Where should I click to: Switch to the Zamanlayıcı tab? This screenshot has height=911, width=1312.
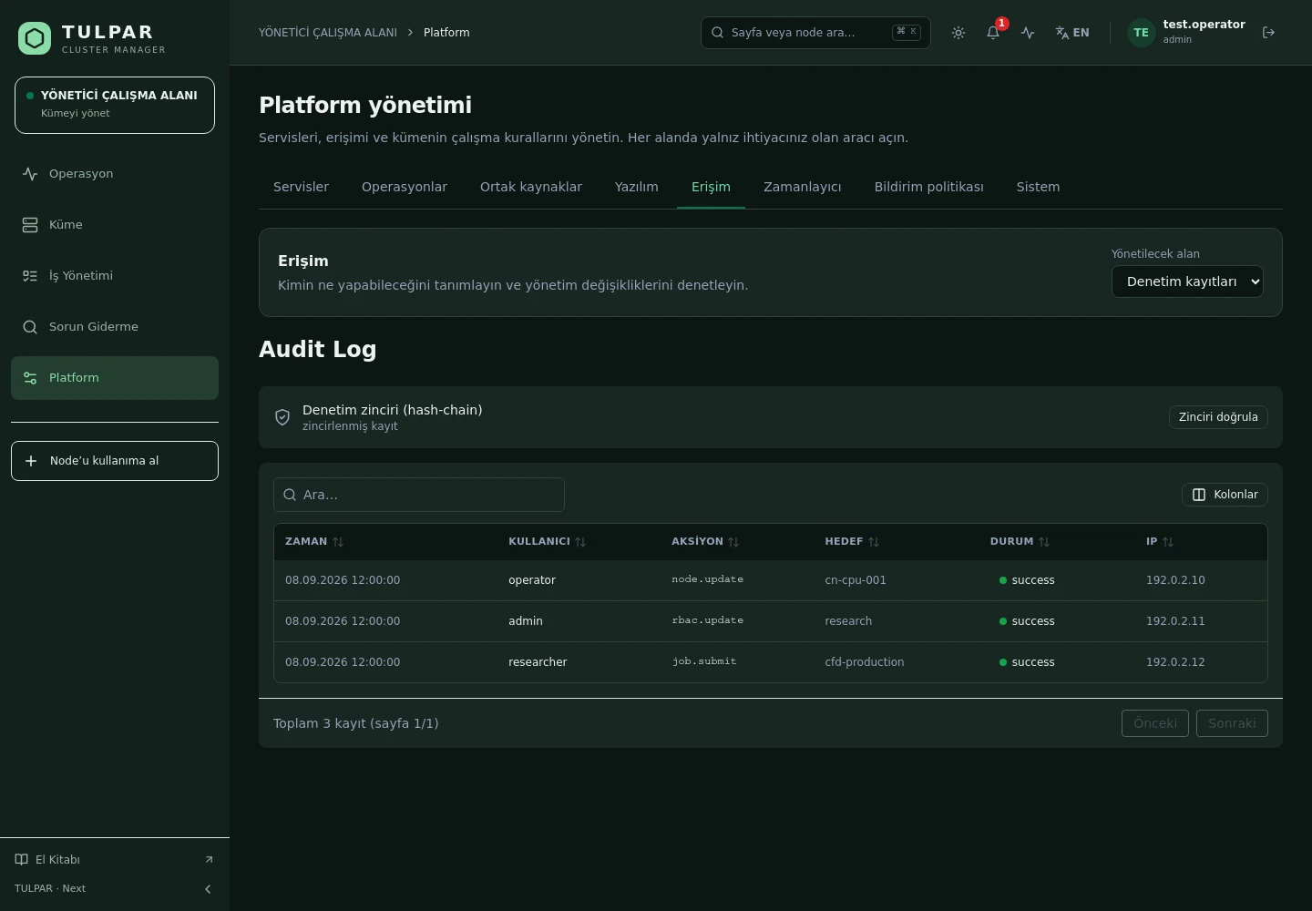pyautogui.click(x=802, y=187)
